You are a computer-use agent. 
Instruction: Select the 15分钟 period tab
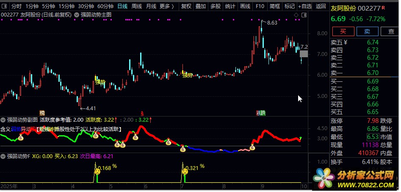66,6
